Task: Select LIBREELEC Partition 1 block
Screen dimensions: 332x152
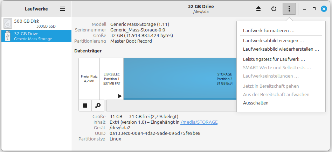Action: click(112, 79)
